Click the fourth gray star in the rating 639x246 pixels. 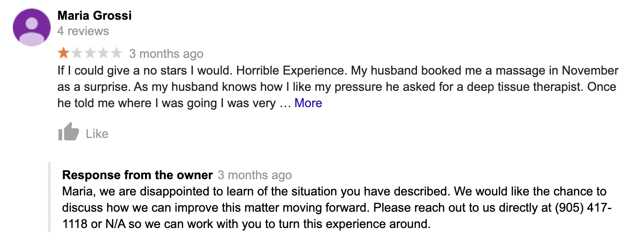click(103, 54)
